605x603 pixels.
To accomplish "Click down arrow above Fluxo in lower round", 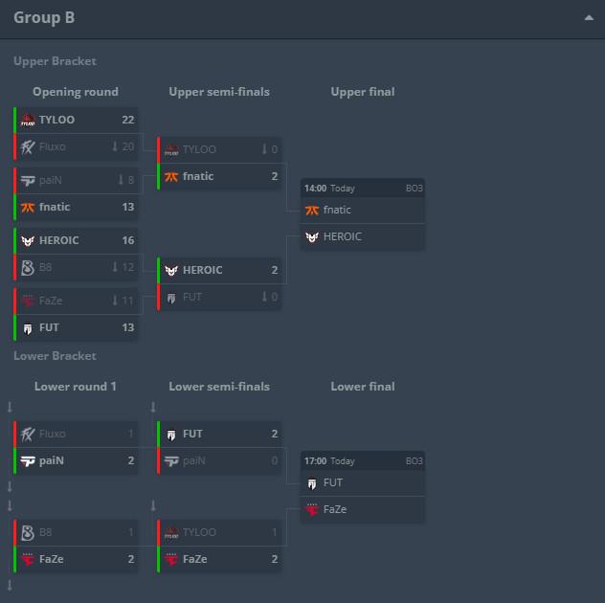I will tap(10, 408).
